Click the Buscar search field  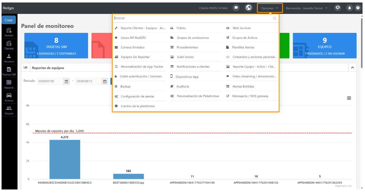193,18
